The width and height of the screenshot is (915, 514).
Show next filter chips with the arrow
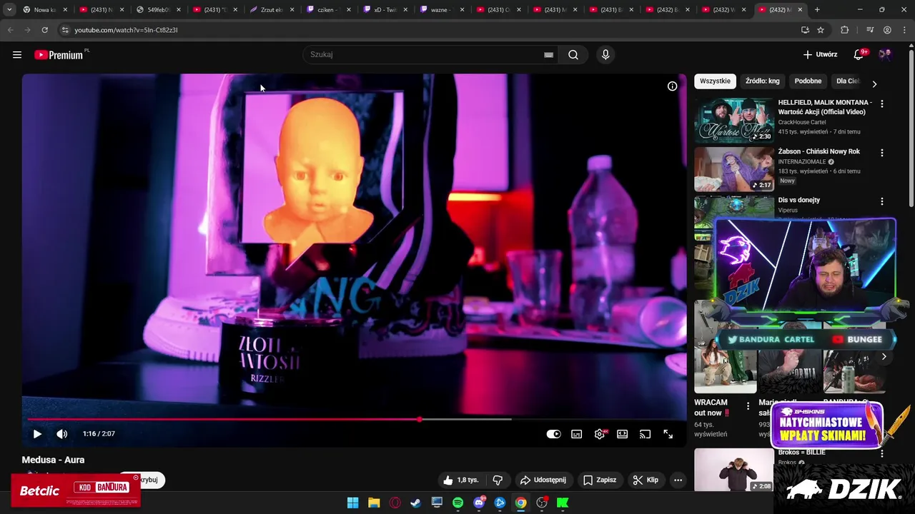pos(874,84)
